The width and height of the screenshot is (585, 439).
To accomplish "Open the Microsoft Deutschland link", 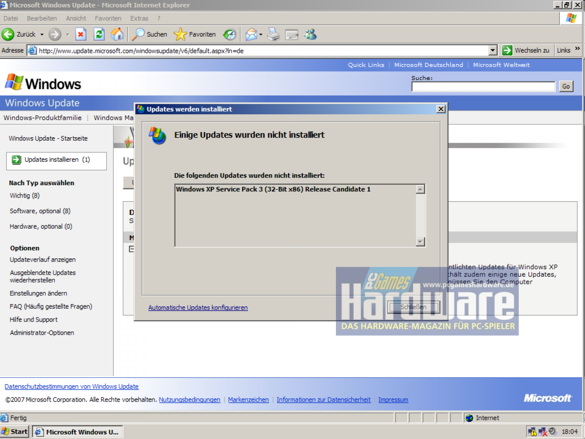I will 429,65.
